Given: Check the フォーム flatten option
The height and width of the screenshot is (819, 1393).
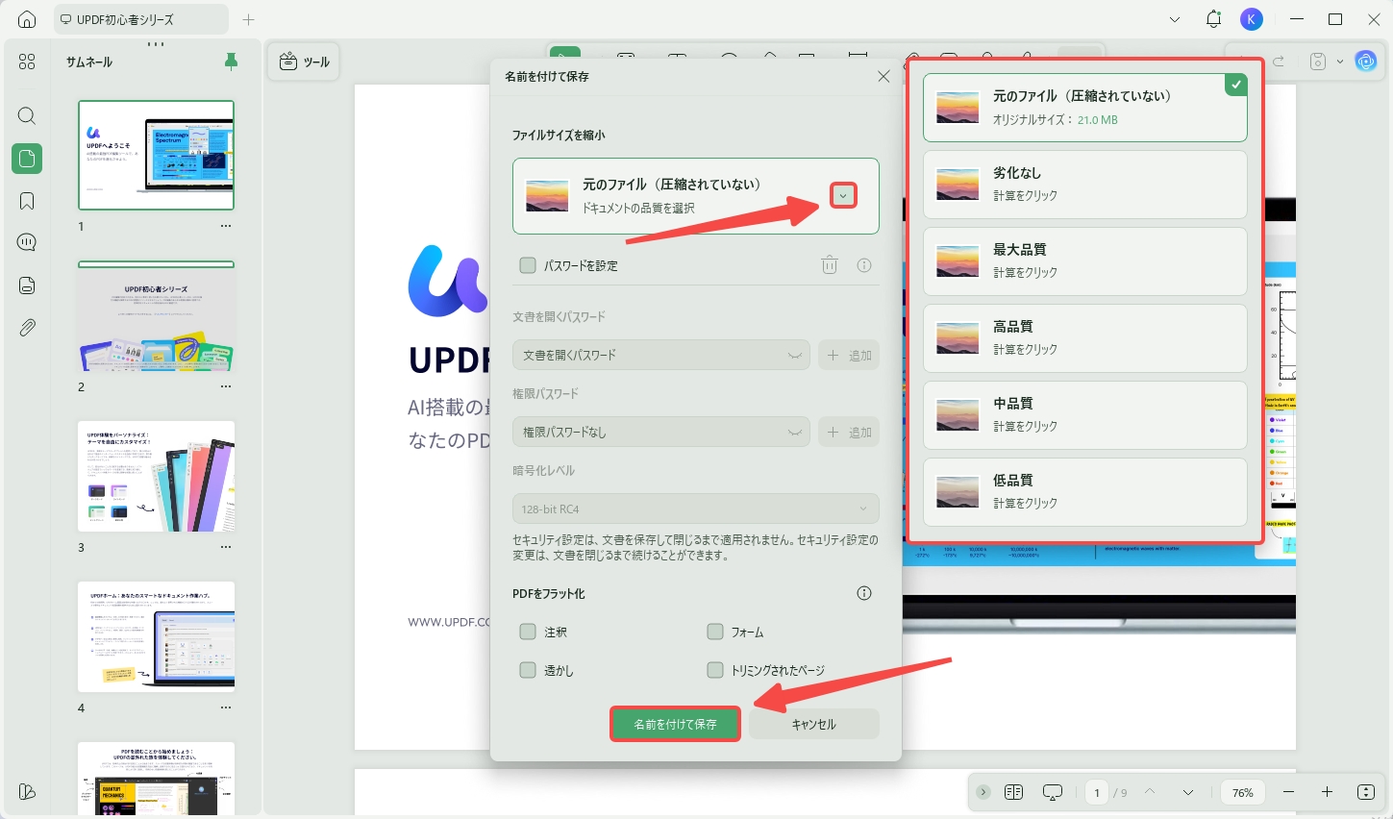Looking at the screenshot, I should pos(715,632).
